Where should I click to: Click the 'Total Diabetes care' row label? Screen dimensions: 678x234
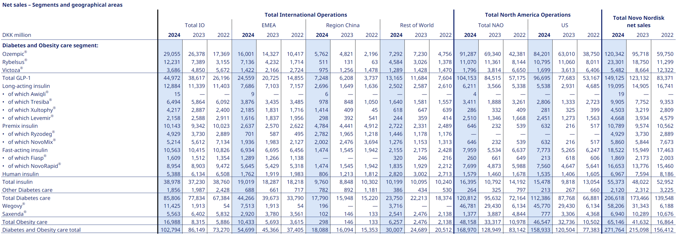pyautogui.click(x=26, y=198)
